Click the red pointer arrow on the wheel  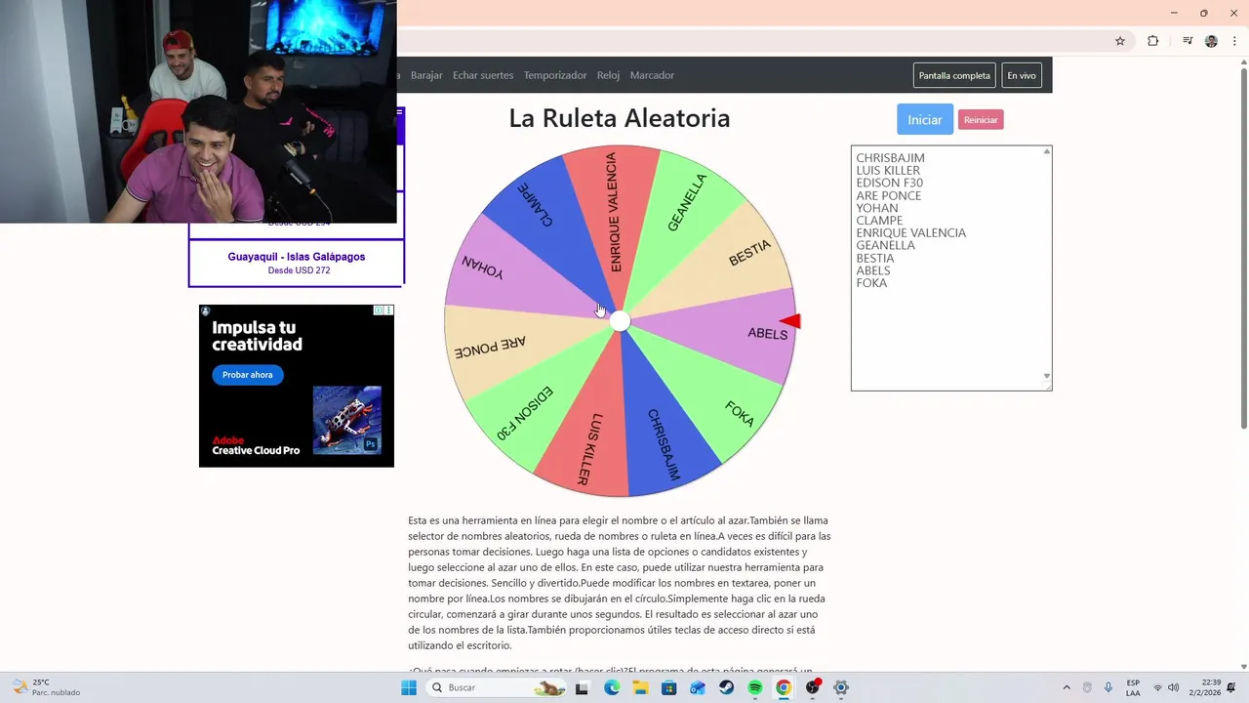[790, 321]
